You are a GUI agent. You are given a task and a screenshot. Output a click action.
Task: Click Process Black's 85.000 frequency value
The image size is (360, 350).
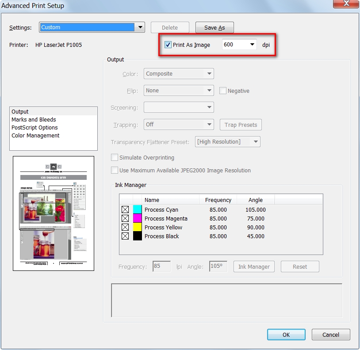(x=218, y=236)
